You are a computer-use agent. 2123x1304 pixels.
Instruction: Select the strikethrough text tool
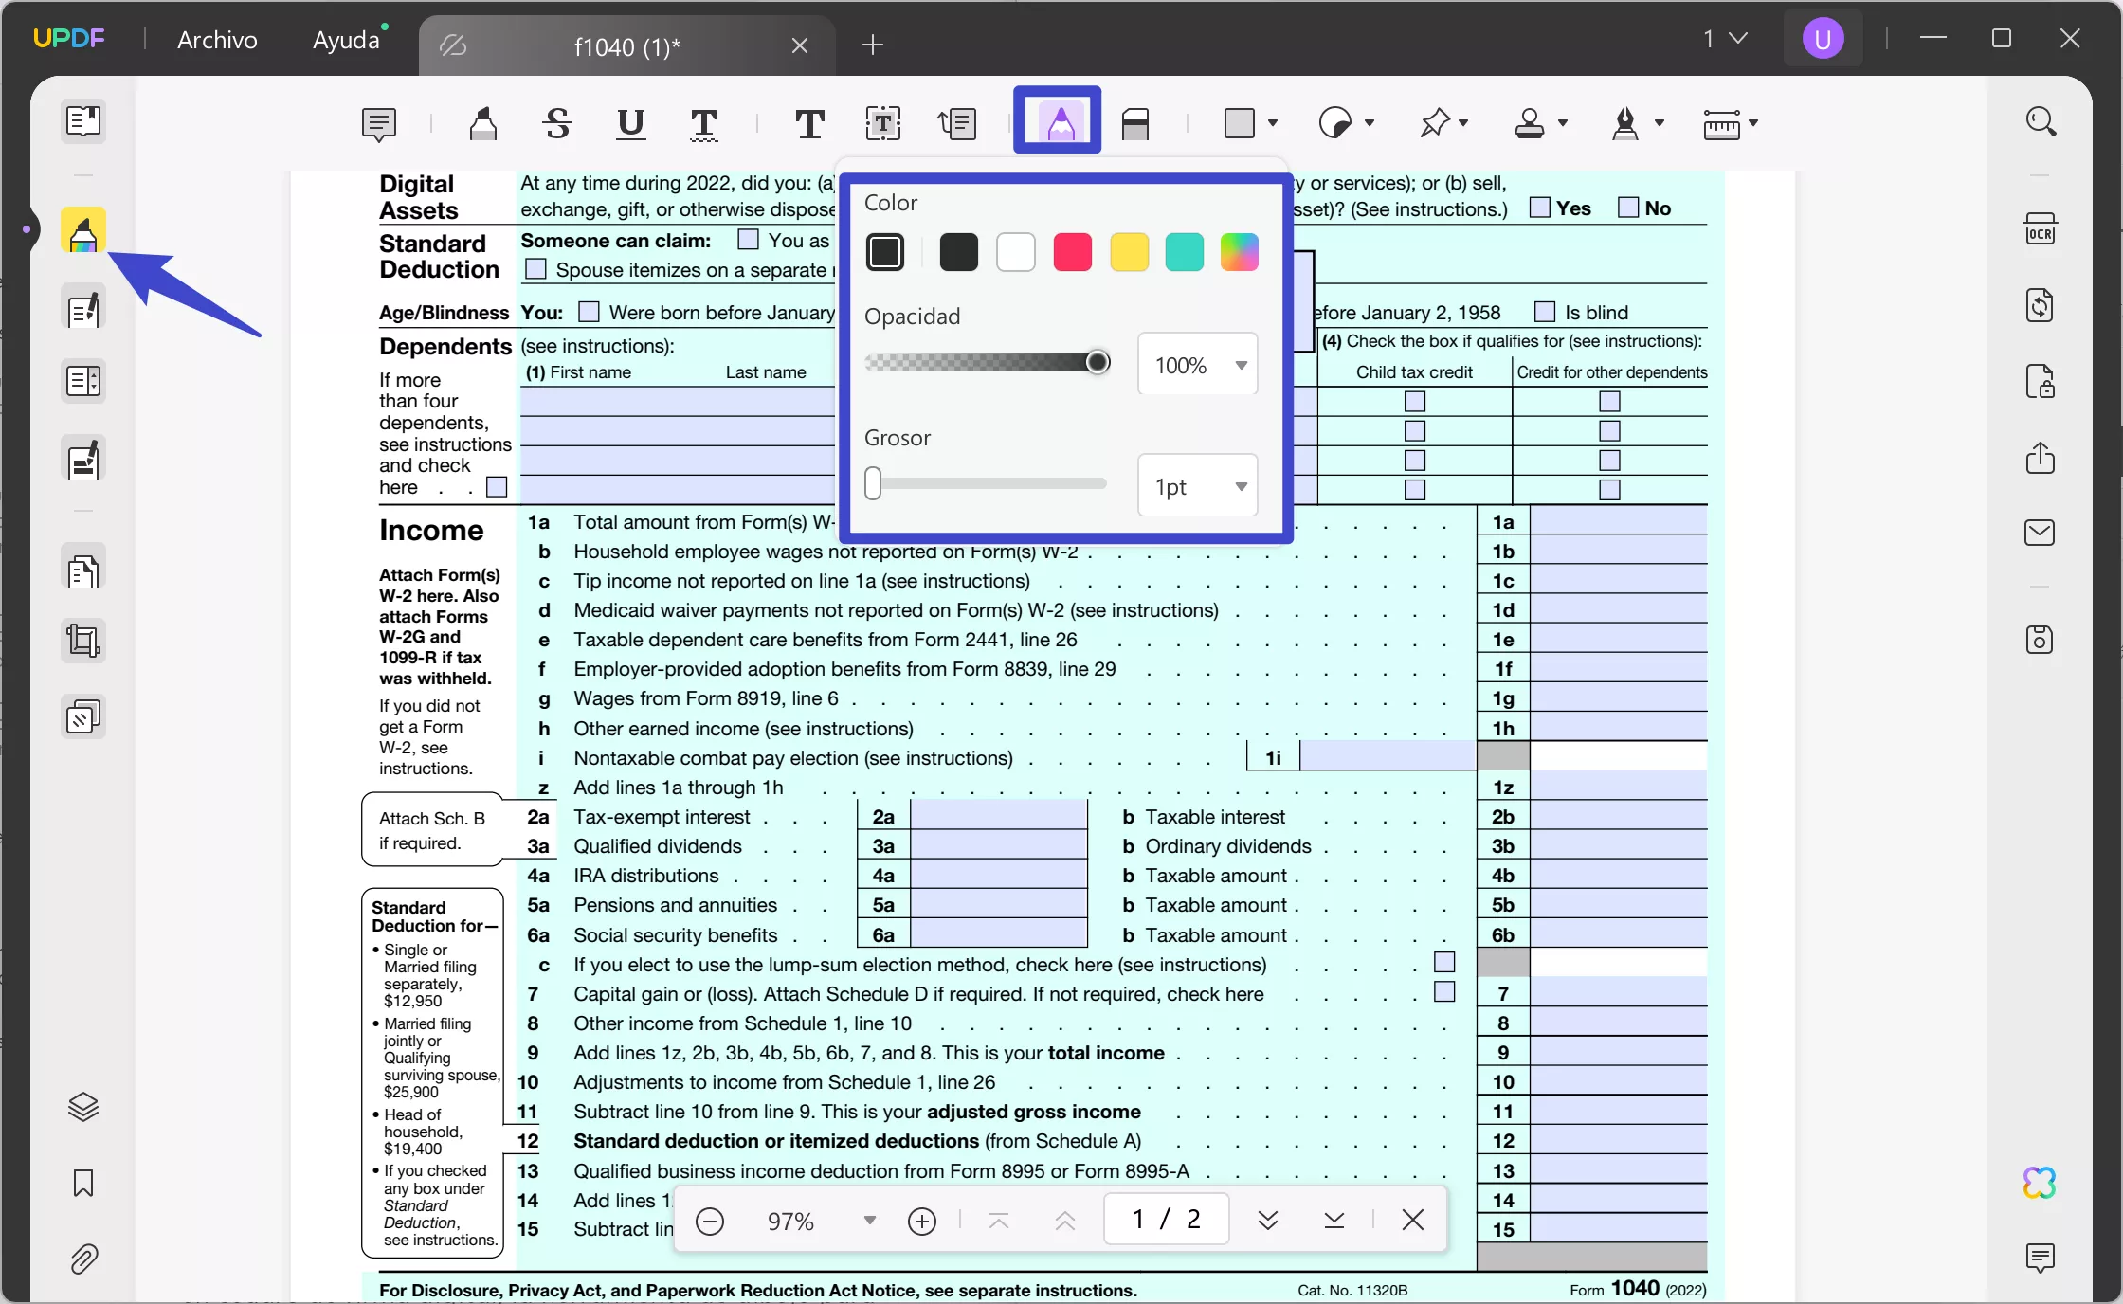coord(557,123)
